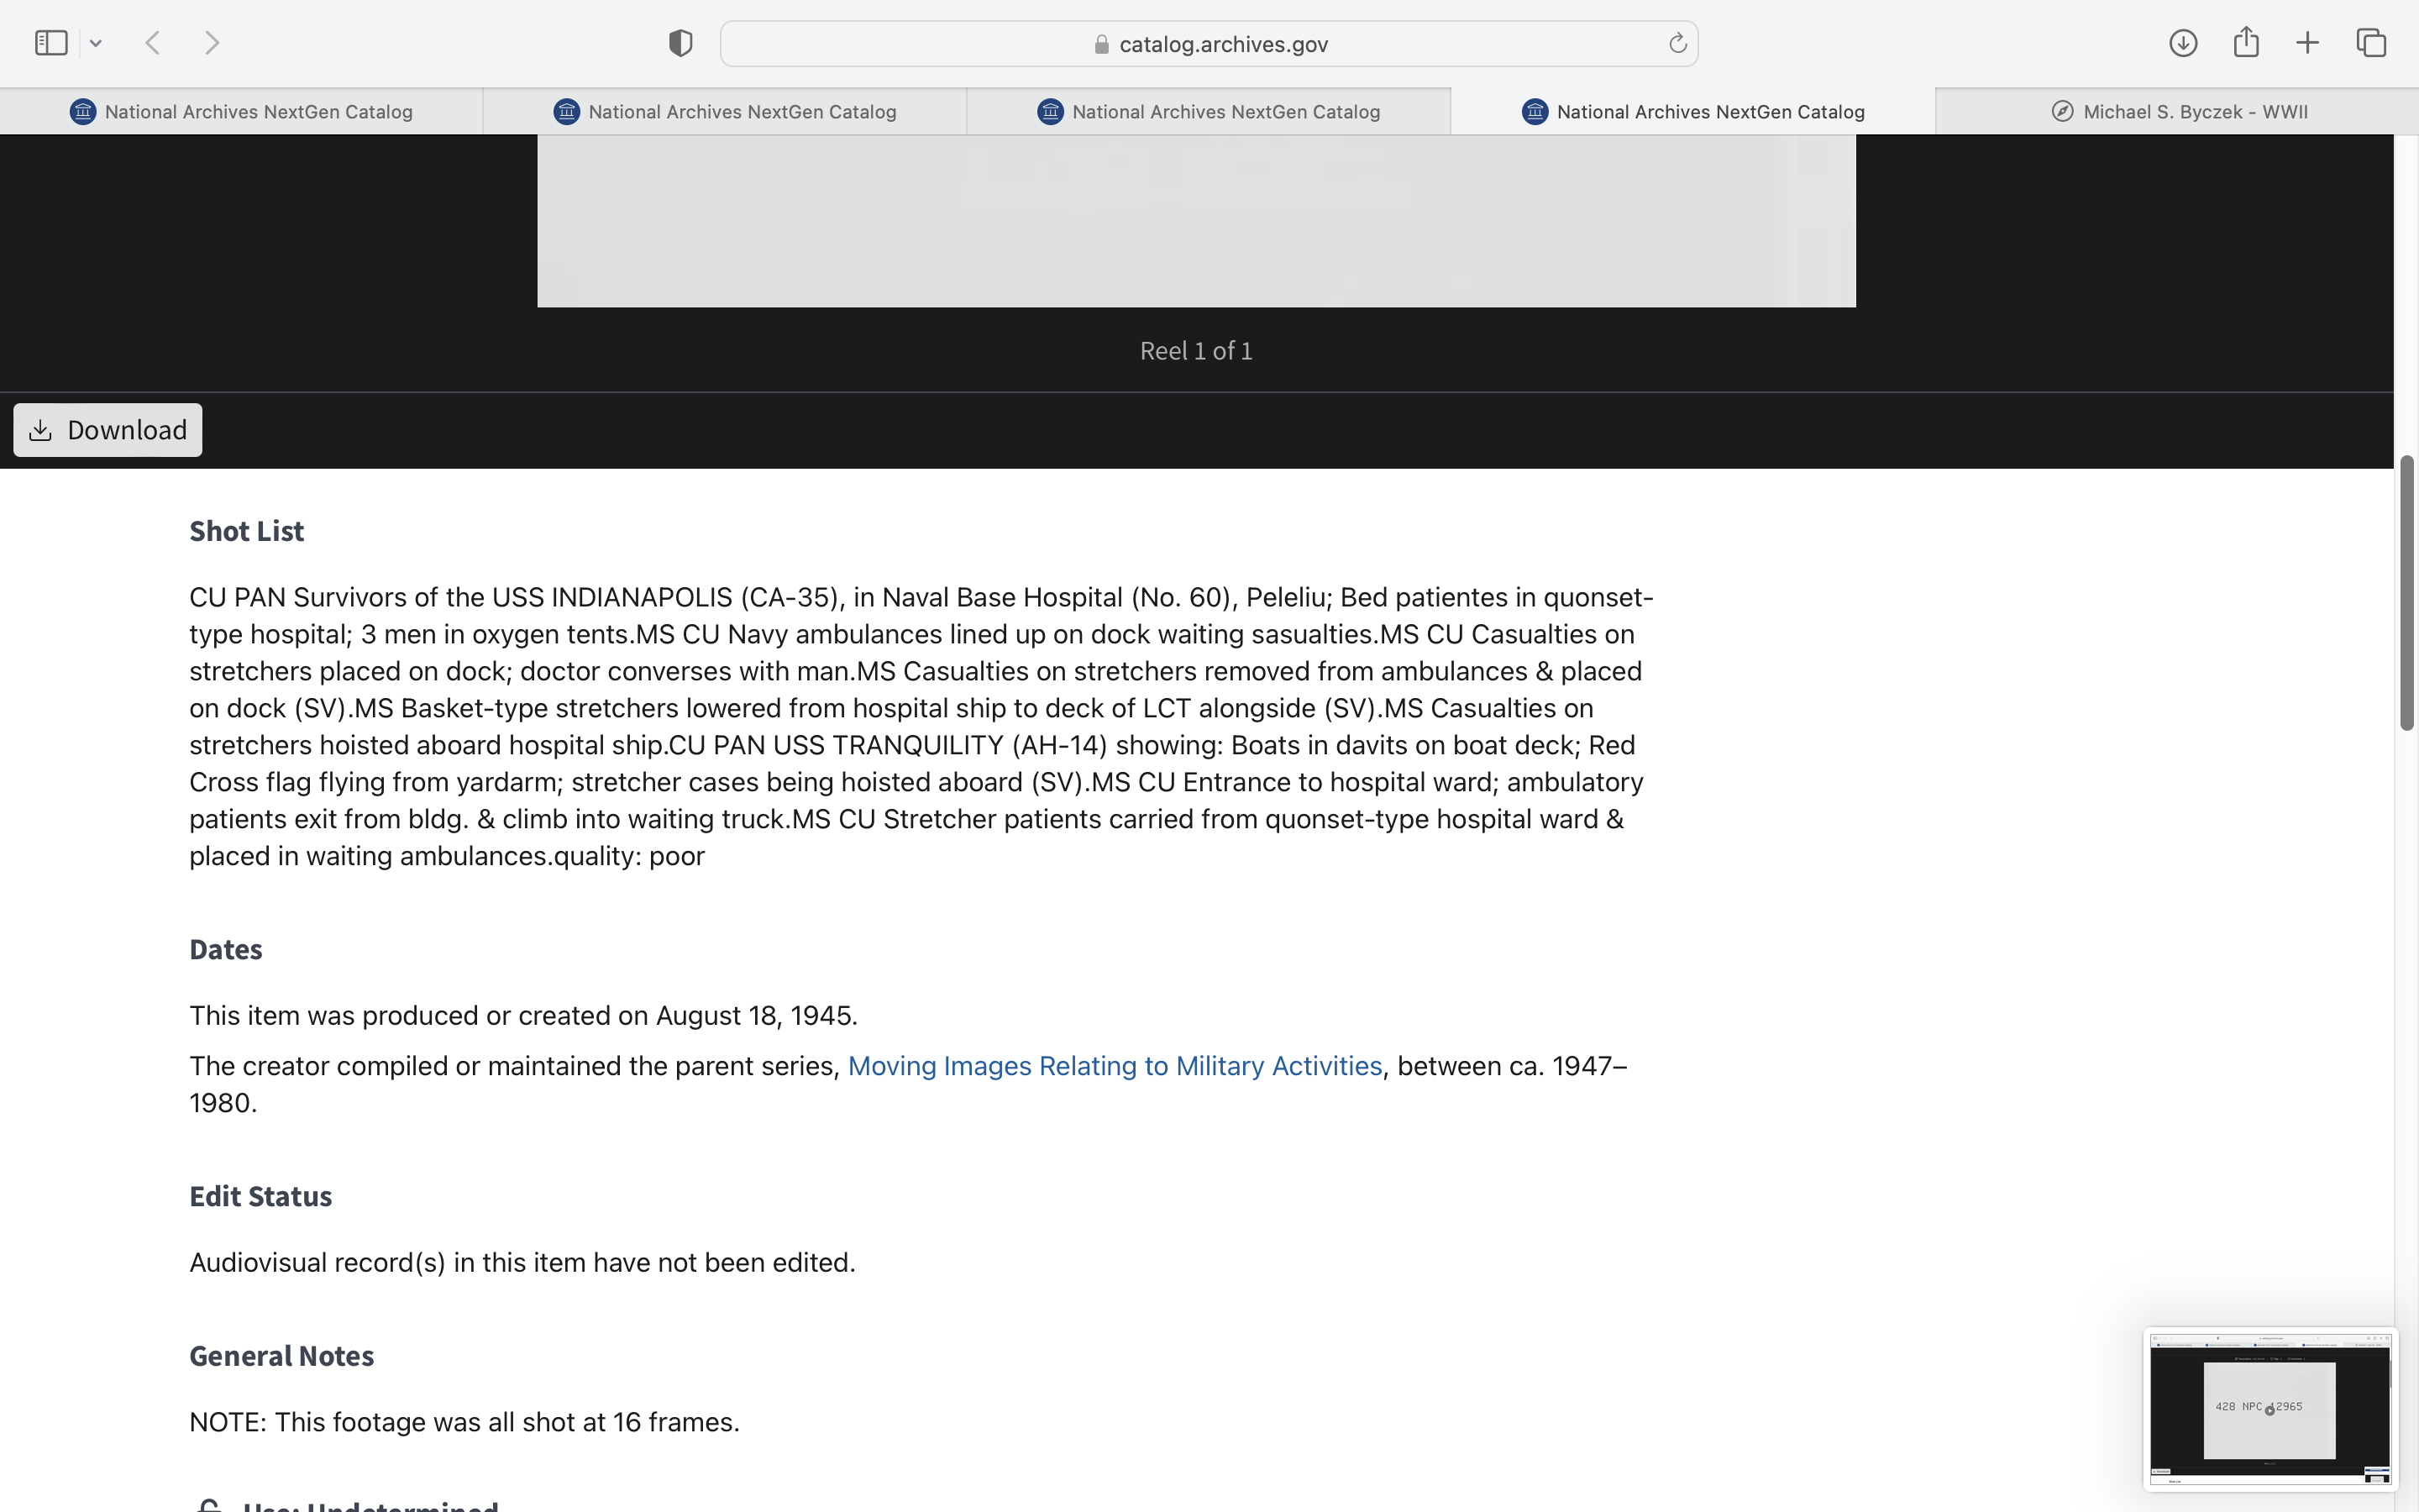Toggle the Safari sidebar icon
The width and height of the screenshot is (2419, 1512).
(x=50, y=43)
